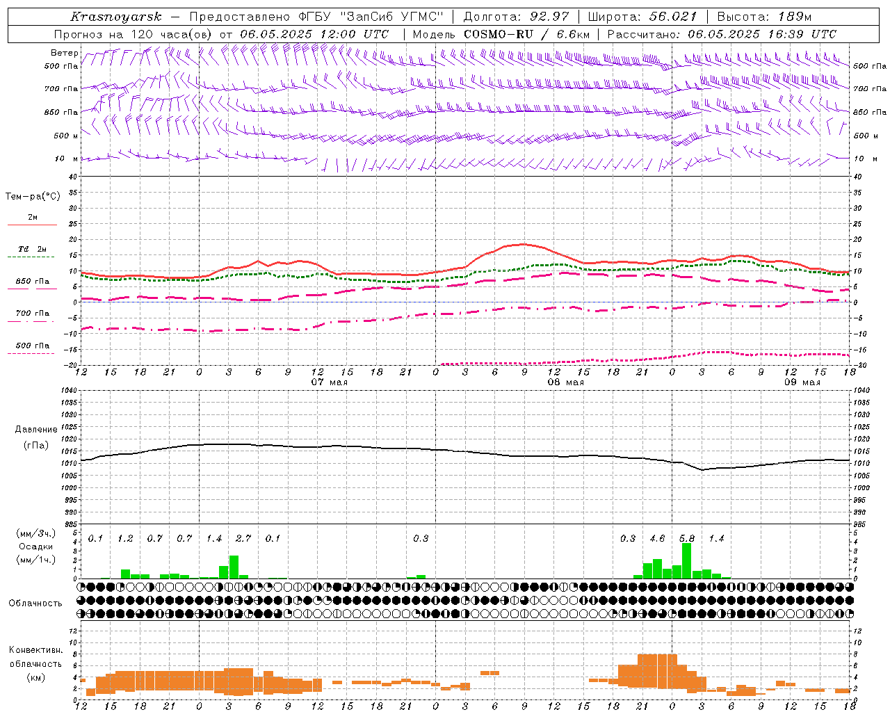The width and height of the screenshot is (890, 712).
Task: Click the (мм/3ч.) units label
Action: [36, 534]
